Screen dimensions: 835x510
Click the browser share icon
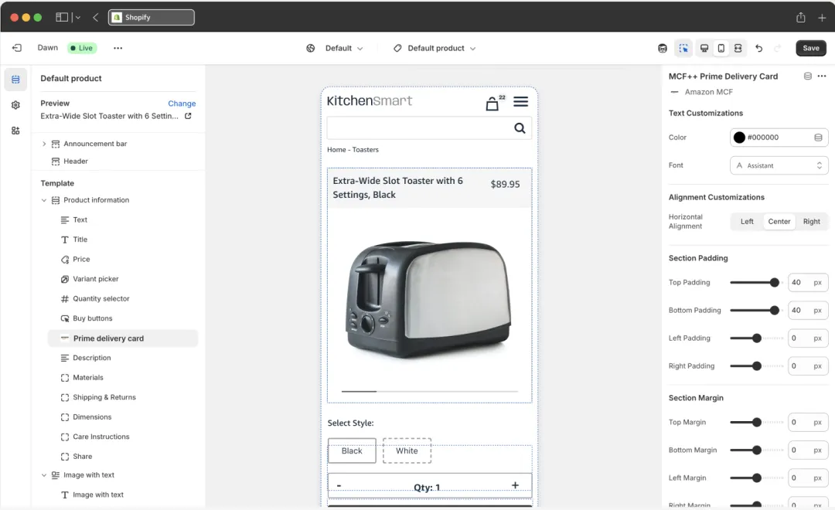[801, 17]
